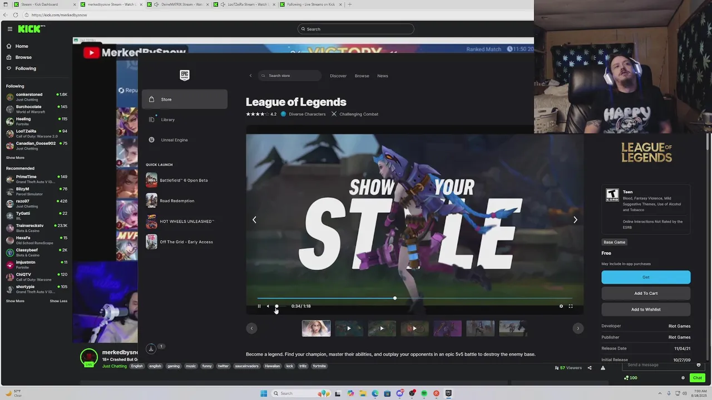Open conkerstoned channel in Following list

(37, 97)
